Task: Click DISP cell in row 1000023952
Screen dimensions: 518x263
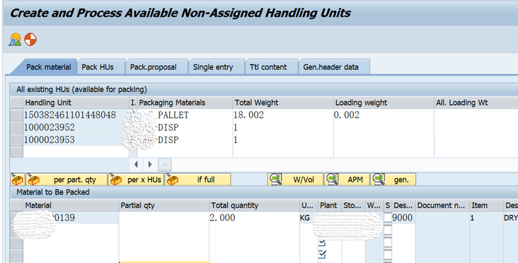Action: (x=185, y=128)
